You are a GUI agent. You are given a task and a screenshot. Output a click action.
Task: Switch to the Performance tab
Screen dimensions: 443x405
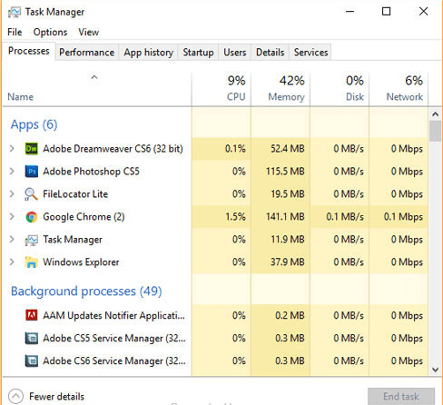(x=87, y=53)
